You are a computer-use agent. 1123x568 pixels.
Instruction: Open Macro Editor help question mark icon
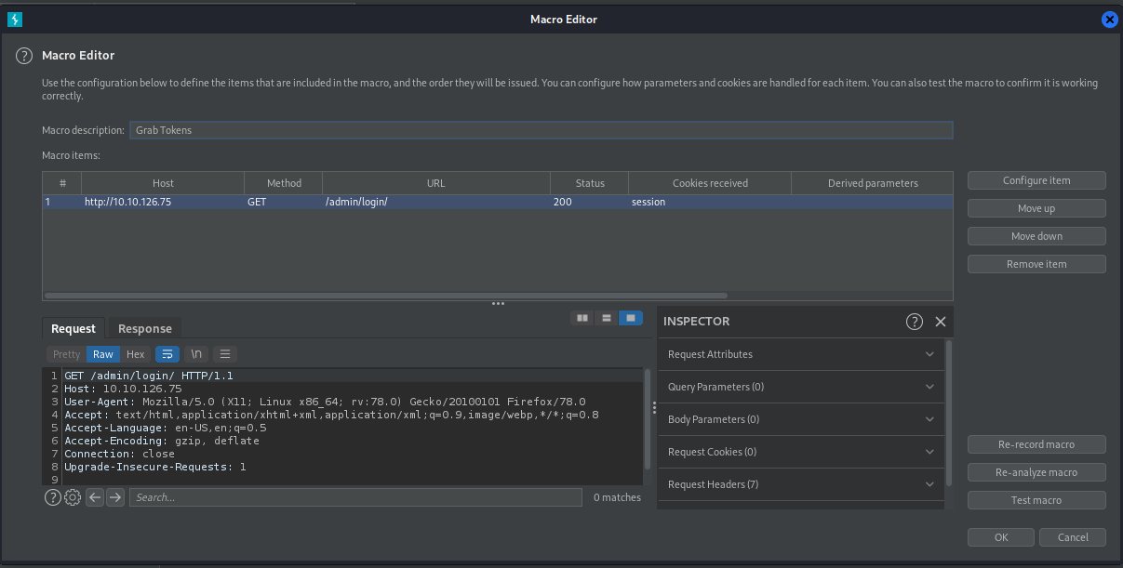[24, 56]
